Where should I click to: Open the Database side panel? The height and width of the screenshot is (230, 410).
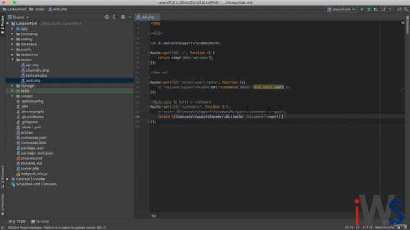407,25
